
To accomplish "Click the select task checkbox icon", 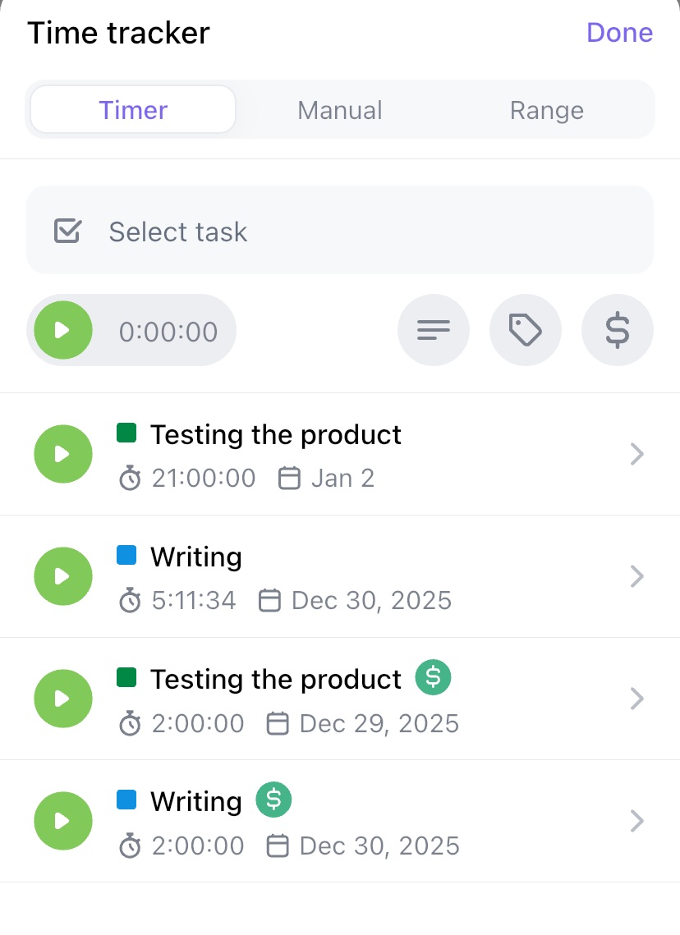I will point(69,231).
